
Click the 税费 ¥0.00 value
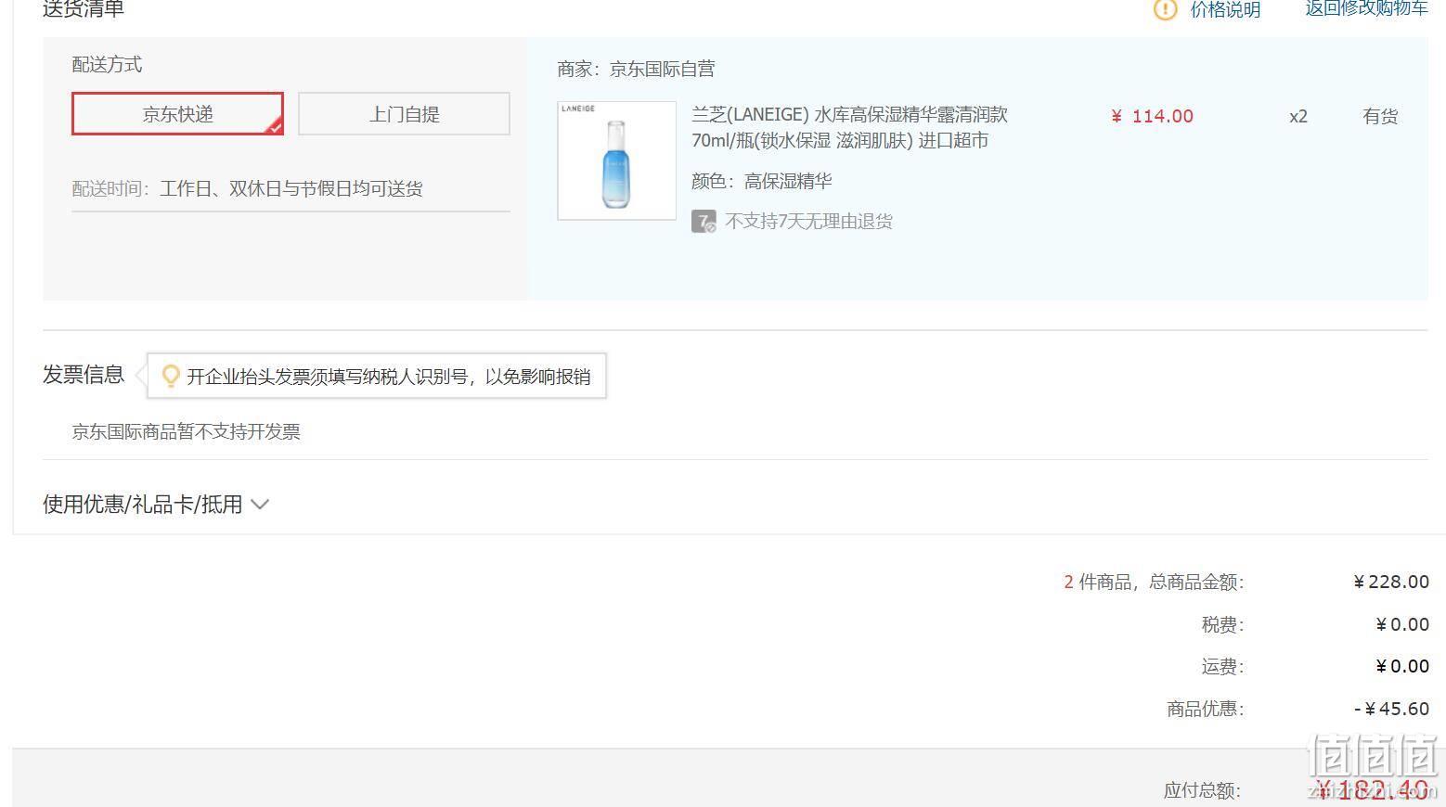(1401, 624)
